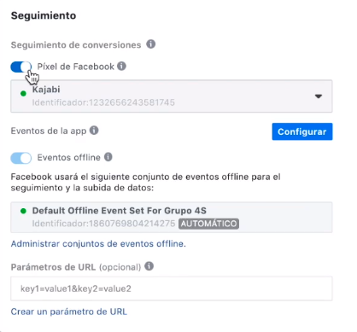357x332 pixels.
Task: Open info tooltip for Píxel de Facebook
Action: (121, 66)
